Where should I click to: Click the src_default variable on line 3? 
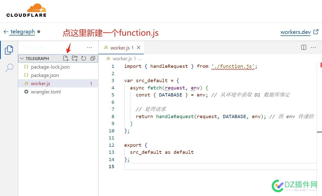[152, 81]
